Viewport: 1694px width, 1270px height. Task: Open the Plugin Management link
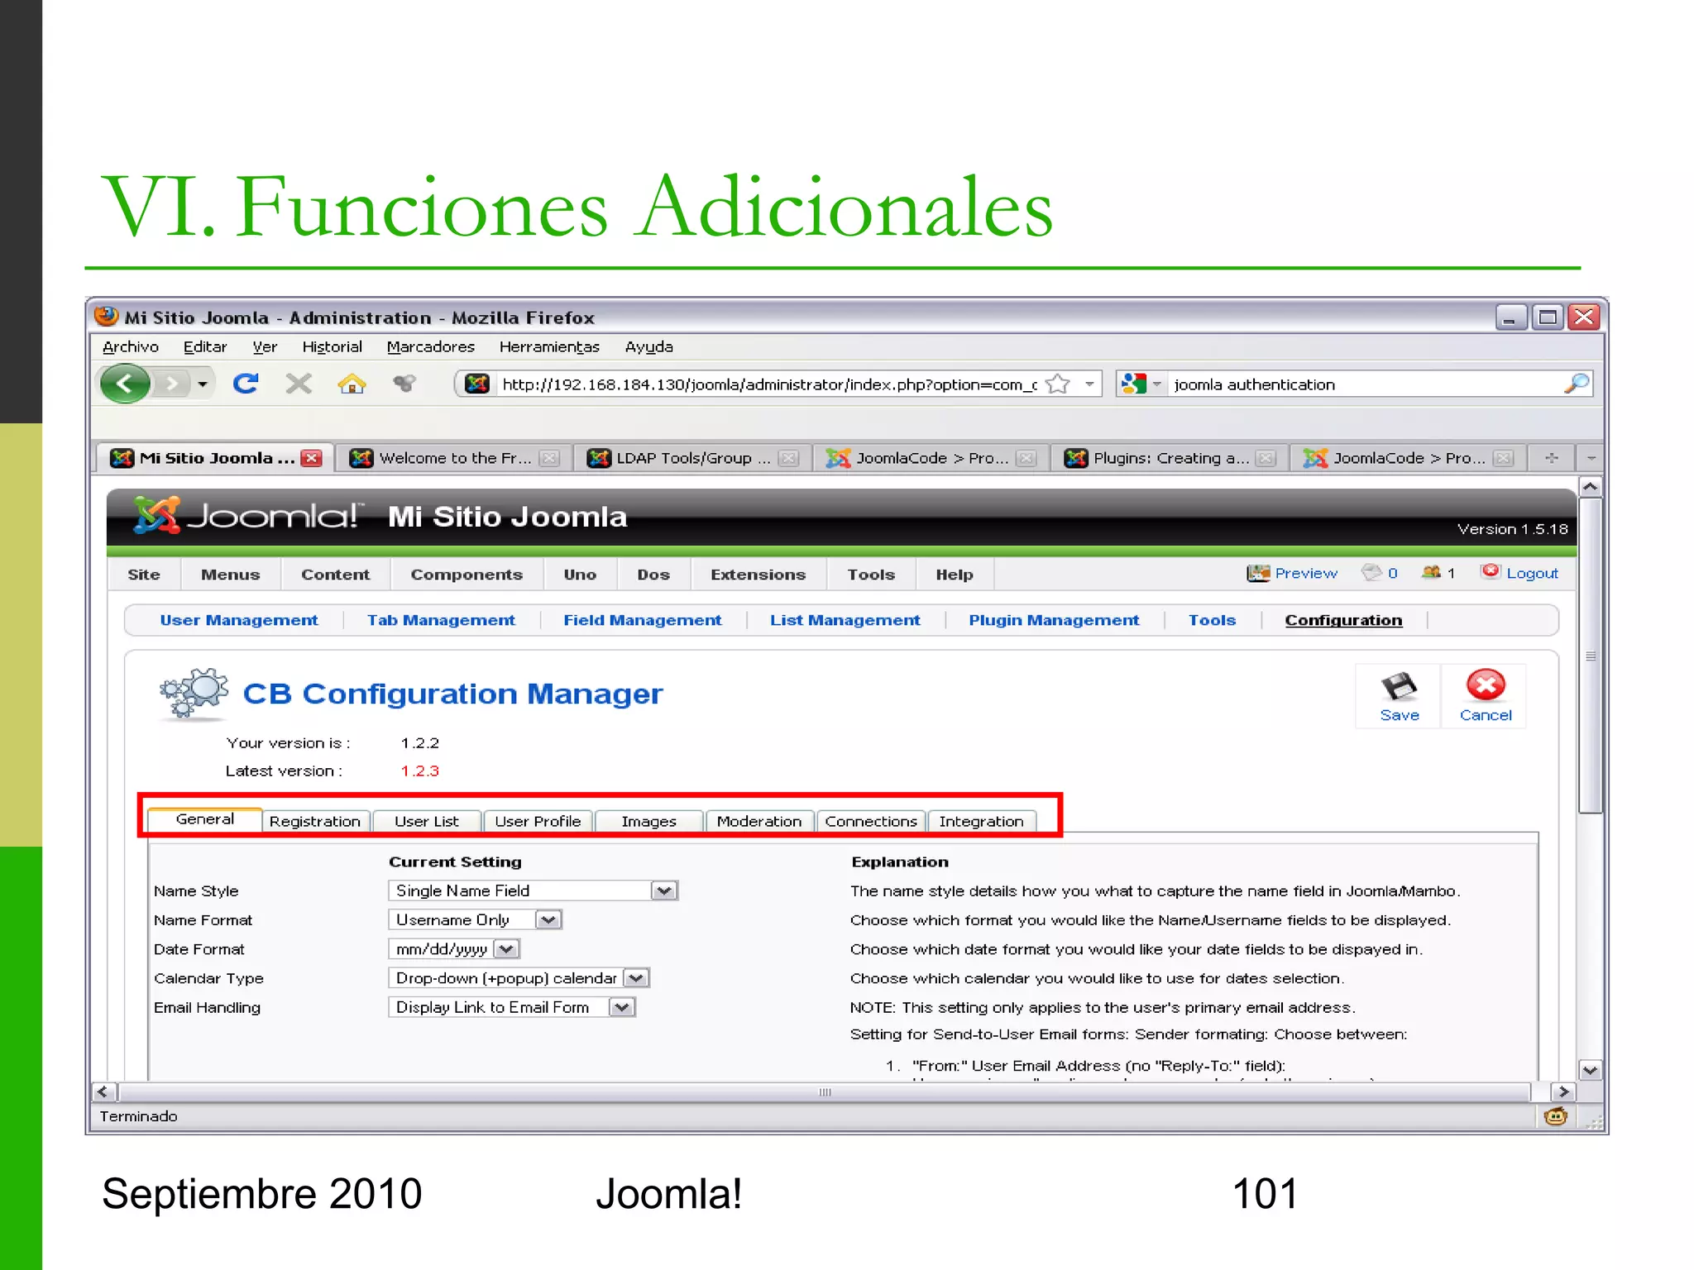click(x=1054, y=620)
